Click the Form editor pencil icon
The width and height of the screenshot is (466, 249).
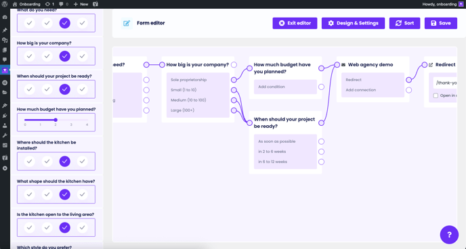[127, 23]
